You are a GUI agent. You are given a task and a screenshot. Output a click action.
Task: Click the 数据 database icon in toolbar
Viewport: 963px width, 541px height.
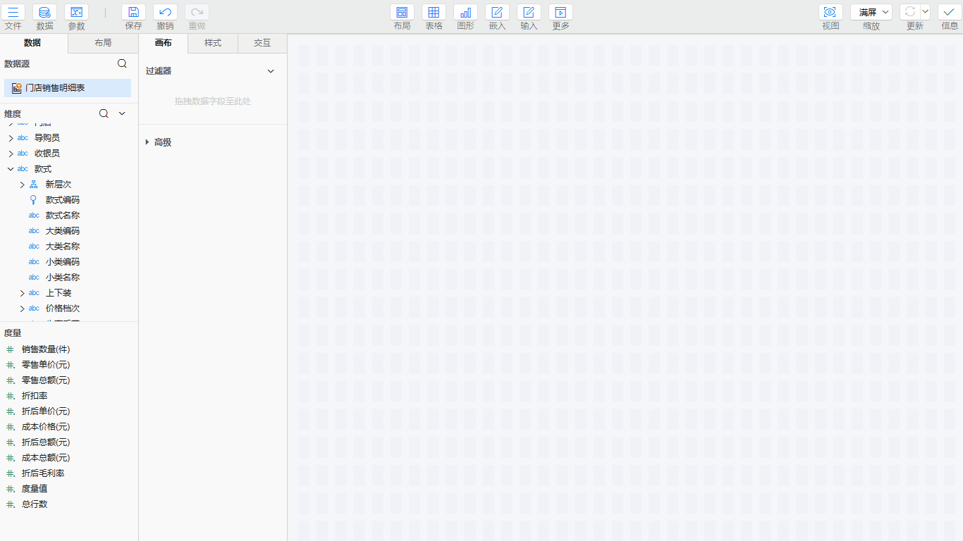pos(44,12)
